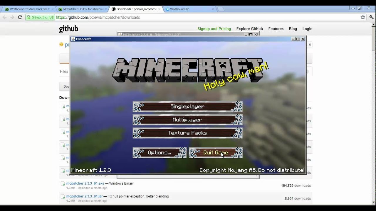Click the file icon beside mcpatcher-2.3.3_01.exe
This screenshot has height=211, width=376.
pyautogui.click(x=63, y=184)
